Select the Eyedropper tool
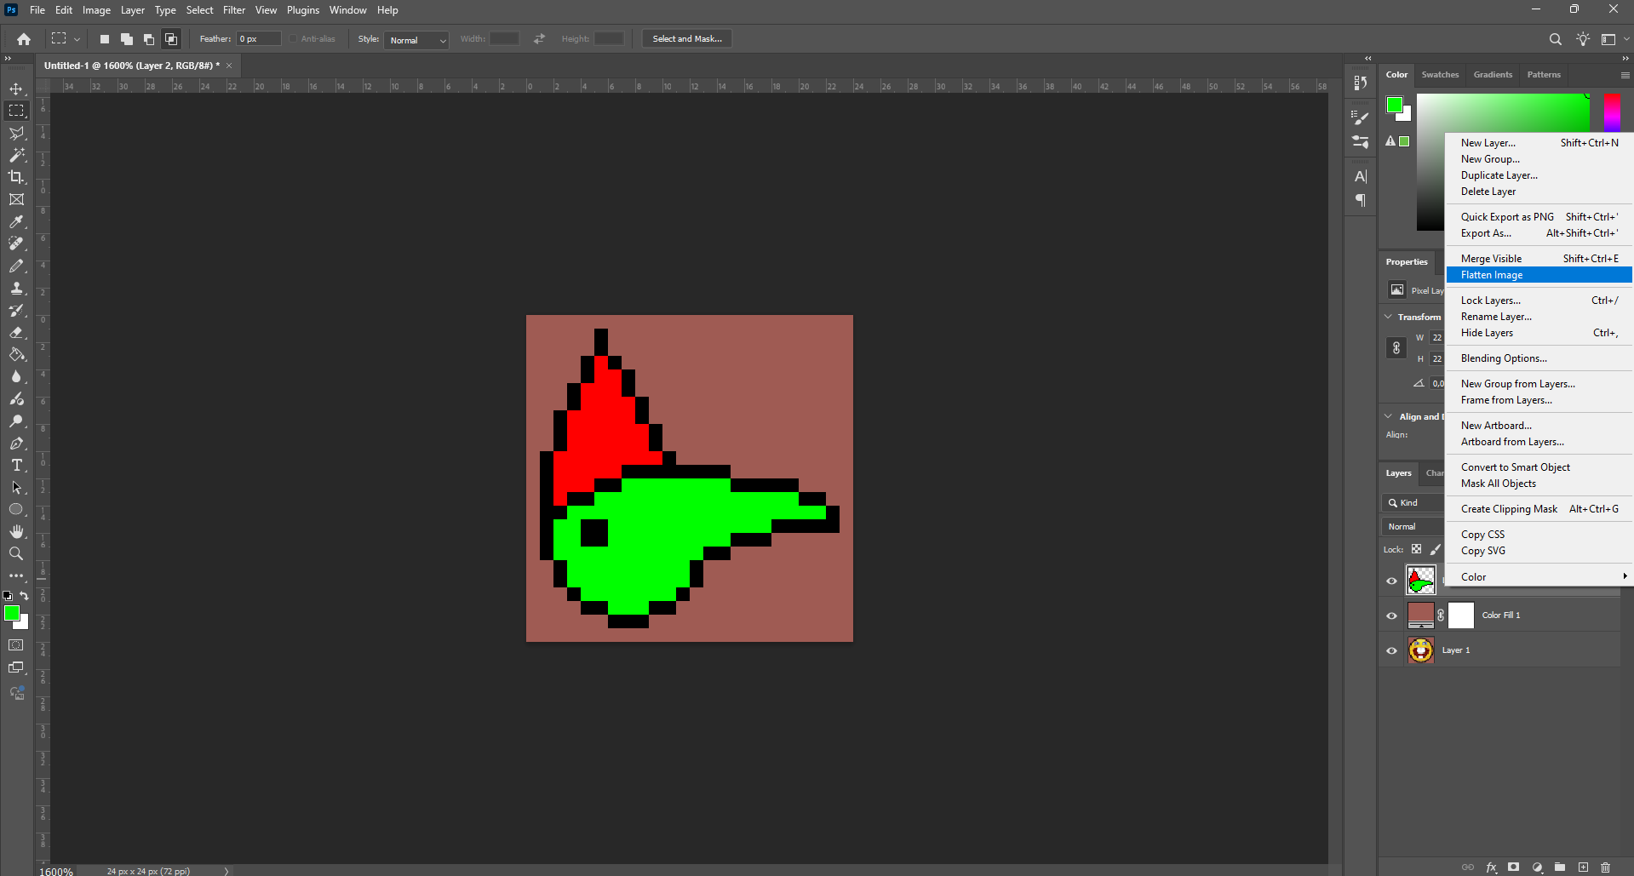Viewport: 1634px width, 876px height. (x=16, y=221)
